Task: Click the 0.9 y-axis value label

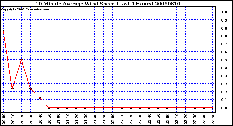Action: pyautogui.click(x=224, y=20)
